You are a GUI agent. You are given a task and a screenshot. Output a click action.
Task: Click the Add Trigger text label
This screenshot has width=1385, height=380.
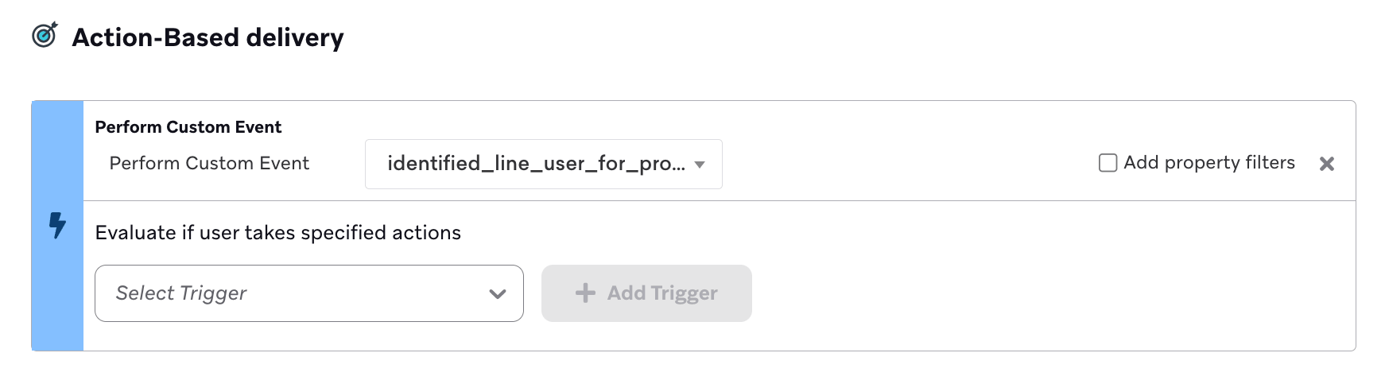point(662,293)
